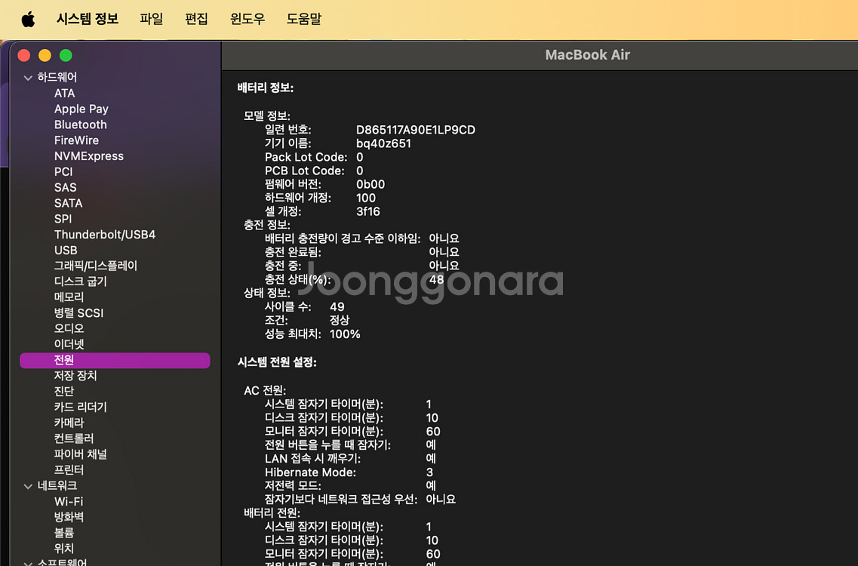Click the 상태 정보 label
This screenshot has height=566, width=858.
point(266,294)
